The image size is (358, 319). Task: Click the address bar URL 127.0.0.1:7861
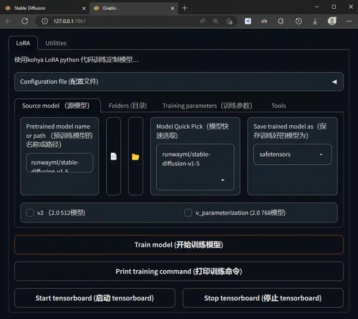point(69,21)
